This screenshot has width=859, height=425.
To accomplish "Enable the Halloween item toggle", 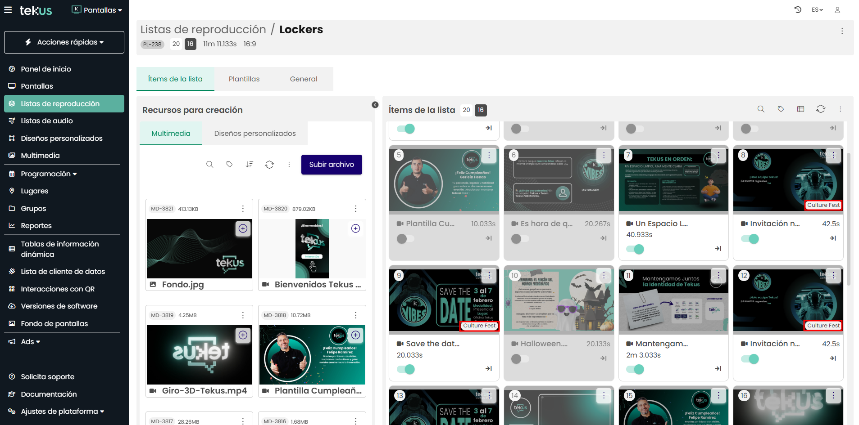I will [x=520, y=359].
